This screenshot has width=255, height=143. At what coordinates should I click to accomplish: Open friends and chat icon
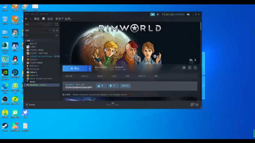coord(197,105)
